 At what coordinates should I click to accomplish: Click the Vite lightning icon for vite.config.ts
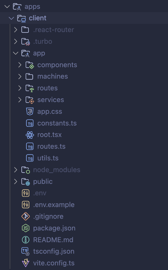tap(25, 263)
